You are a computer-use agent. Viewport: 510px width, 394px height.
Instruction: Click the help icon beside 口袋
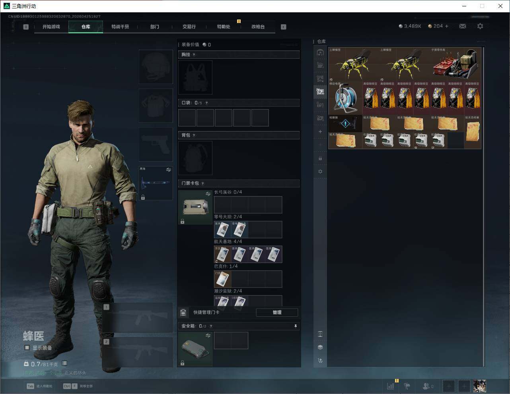coord(206,103)
